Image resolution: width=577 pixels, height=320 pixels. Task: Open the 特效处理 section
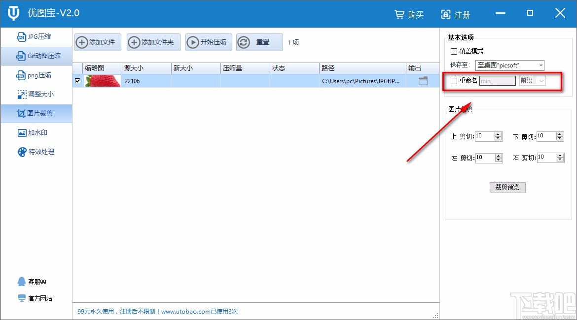click(36, 152)
